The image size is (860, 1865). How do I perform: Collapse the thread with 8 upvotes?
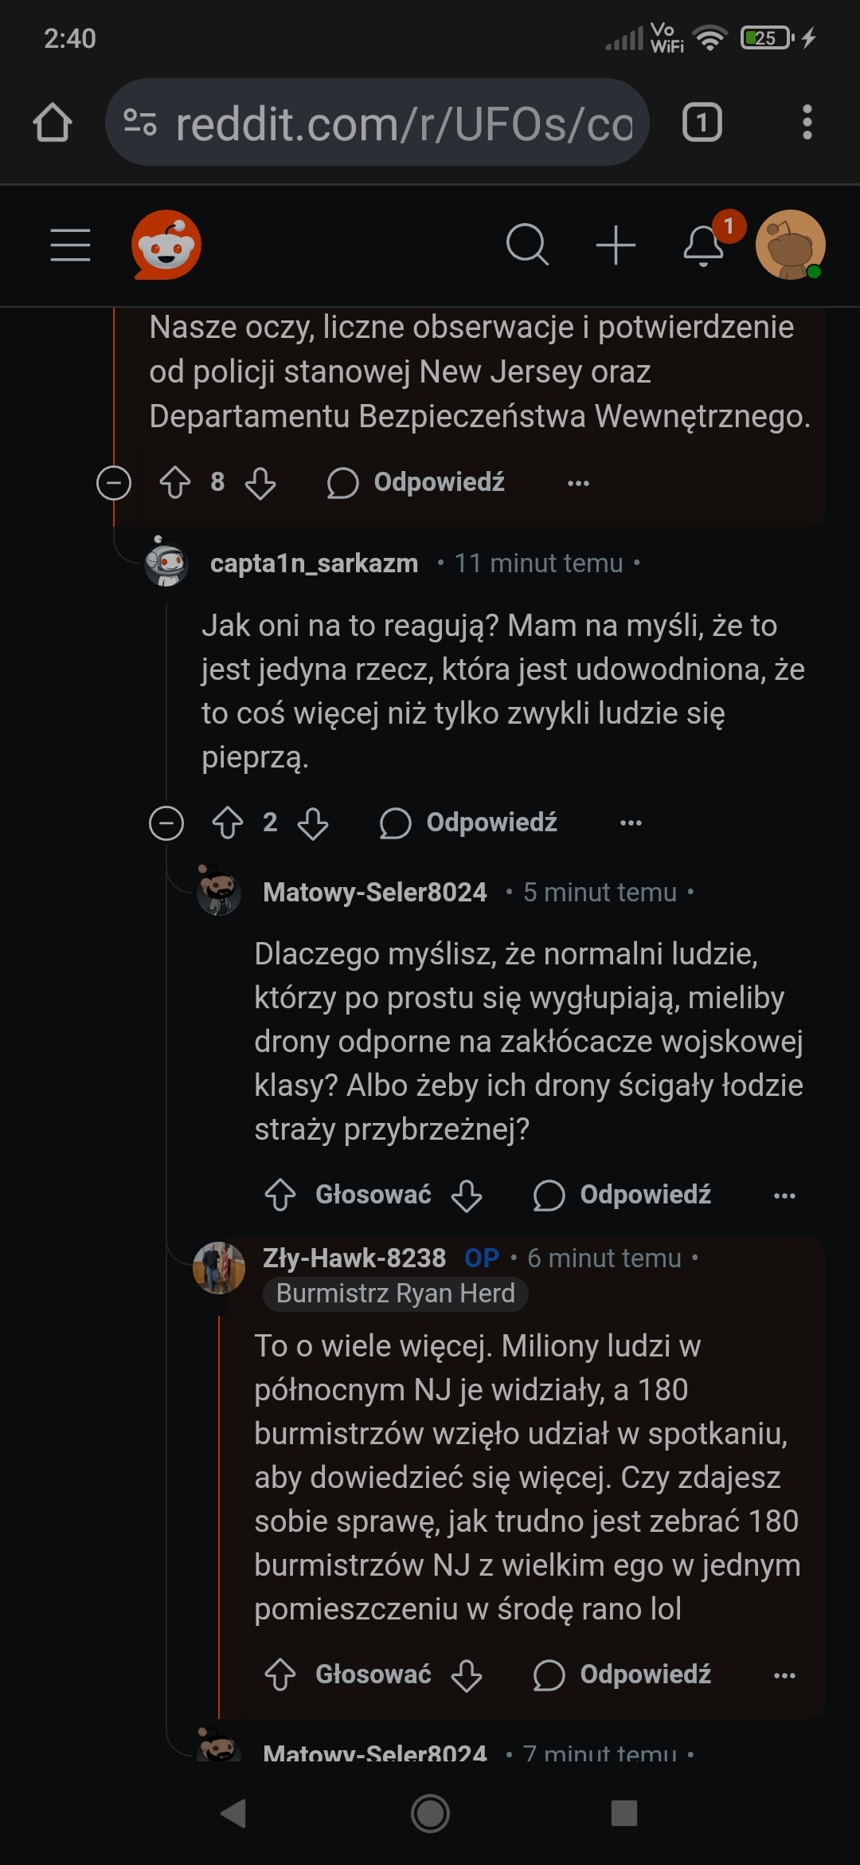(114, 483)
